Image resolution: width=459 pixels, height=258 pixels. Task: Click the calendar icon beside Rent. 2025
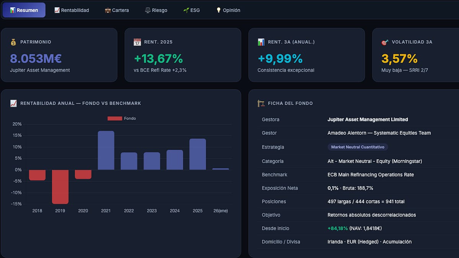[x=137, y=42]
